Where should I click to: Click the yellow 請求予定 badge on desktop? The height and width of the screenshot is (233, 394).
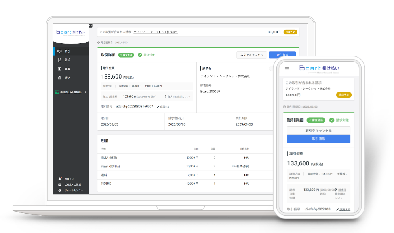pos(290,32)
